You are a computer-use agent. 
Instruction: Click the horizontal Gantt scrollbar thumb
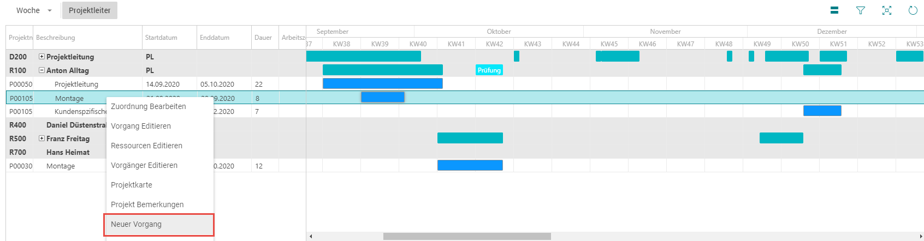467,236
